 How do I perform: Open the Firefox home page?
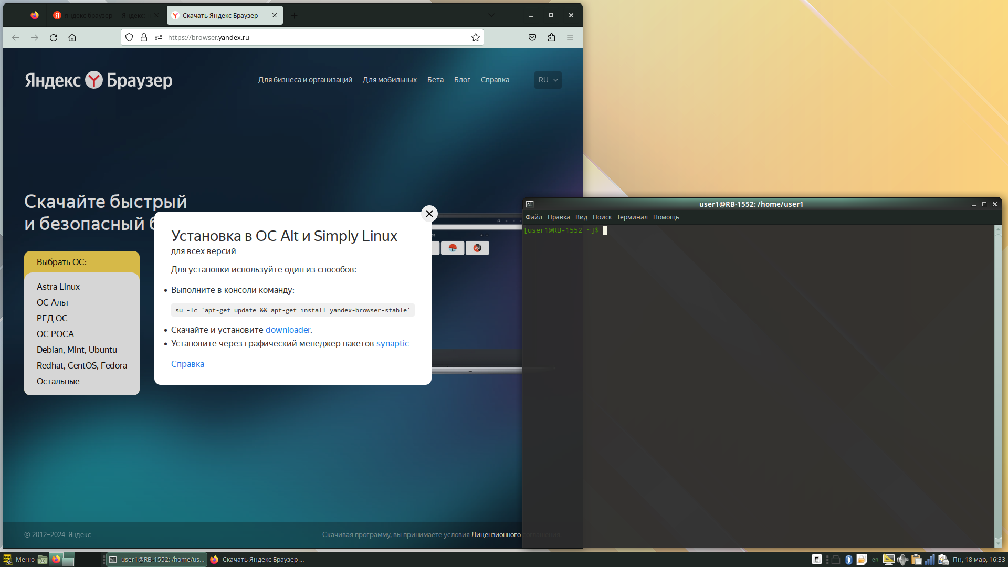[72, 37]
